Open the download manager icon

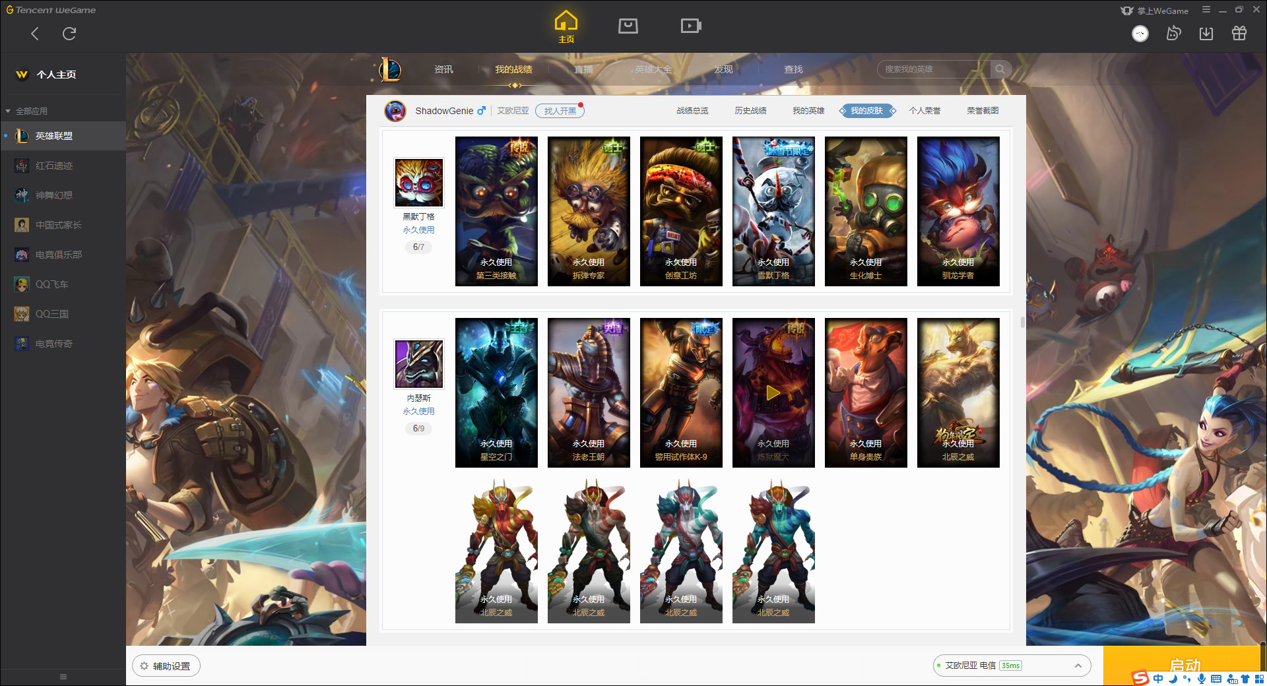coord(1206,34)
